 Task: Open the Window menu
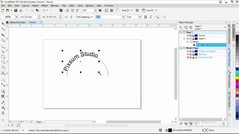(90, 6)
